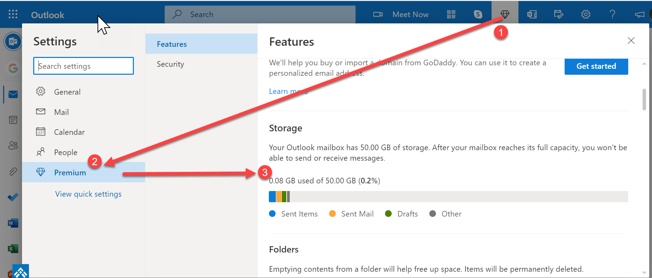Click the top Search box
This screenshot has width=652, height=278.
[260, 14]
